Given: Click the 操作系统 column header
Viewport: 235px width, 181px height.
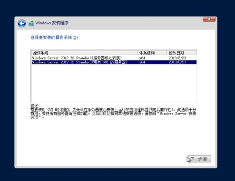Looking at the screenshot, I should 84,53.
